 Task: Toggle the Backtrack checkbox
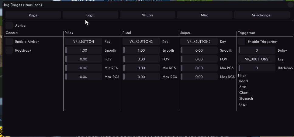coord(9,50)
